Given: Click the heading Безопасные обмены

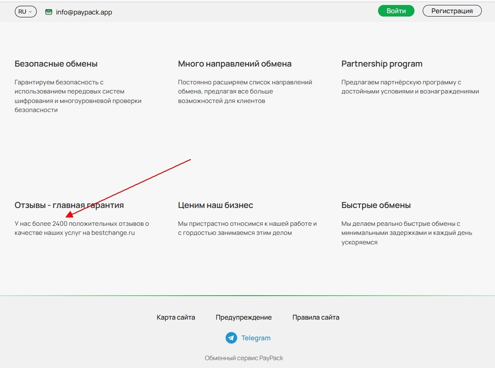Looking at the screenshot, I should pos(56,64).
